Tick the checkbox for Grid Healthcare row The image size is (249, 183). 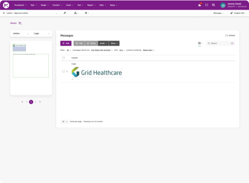coord(63,71)
